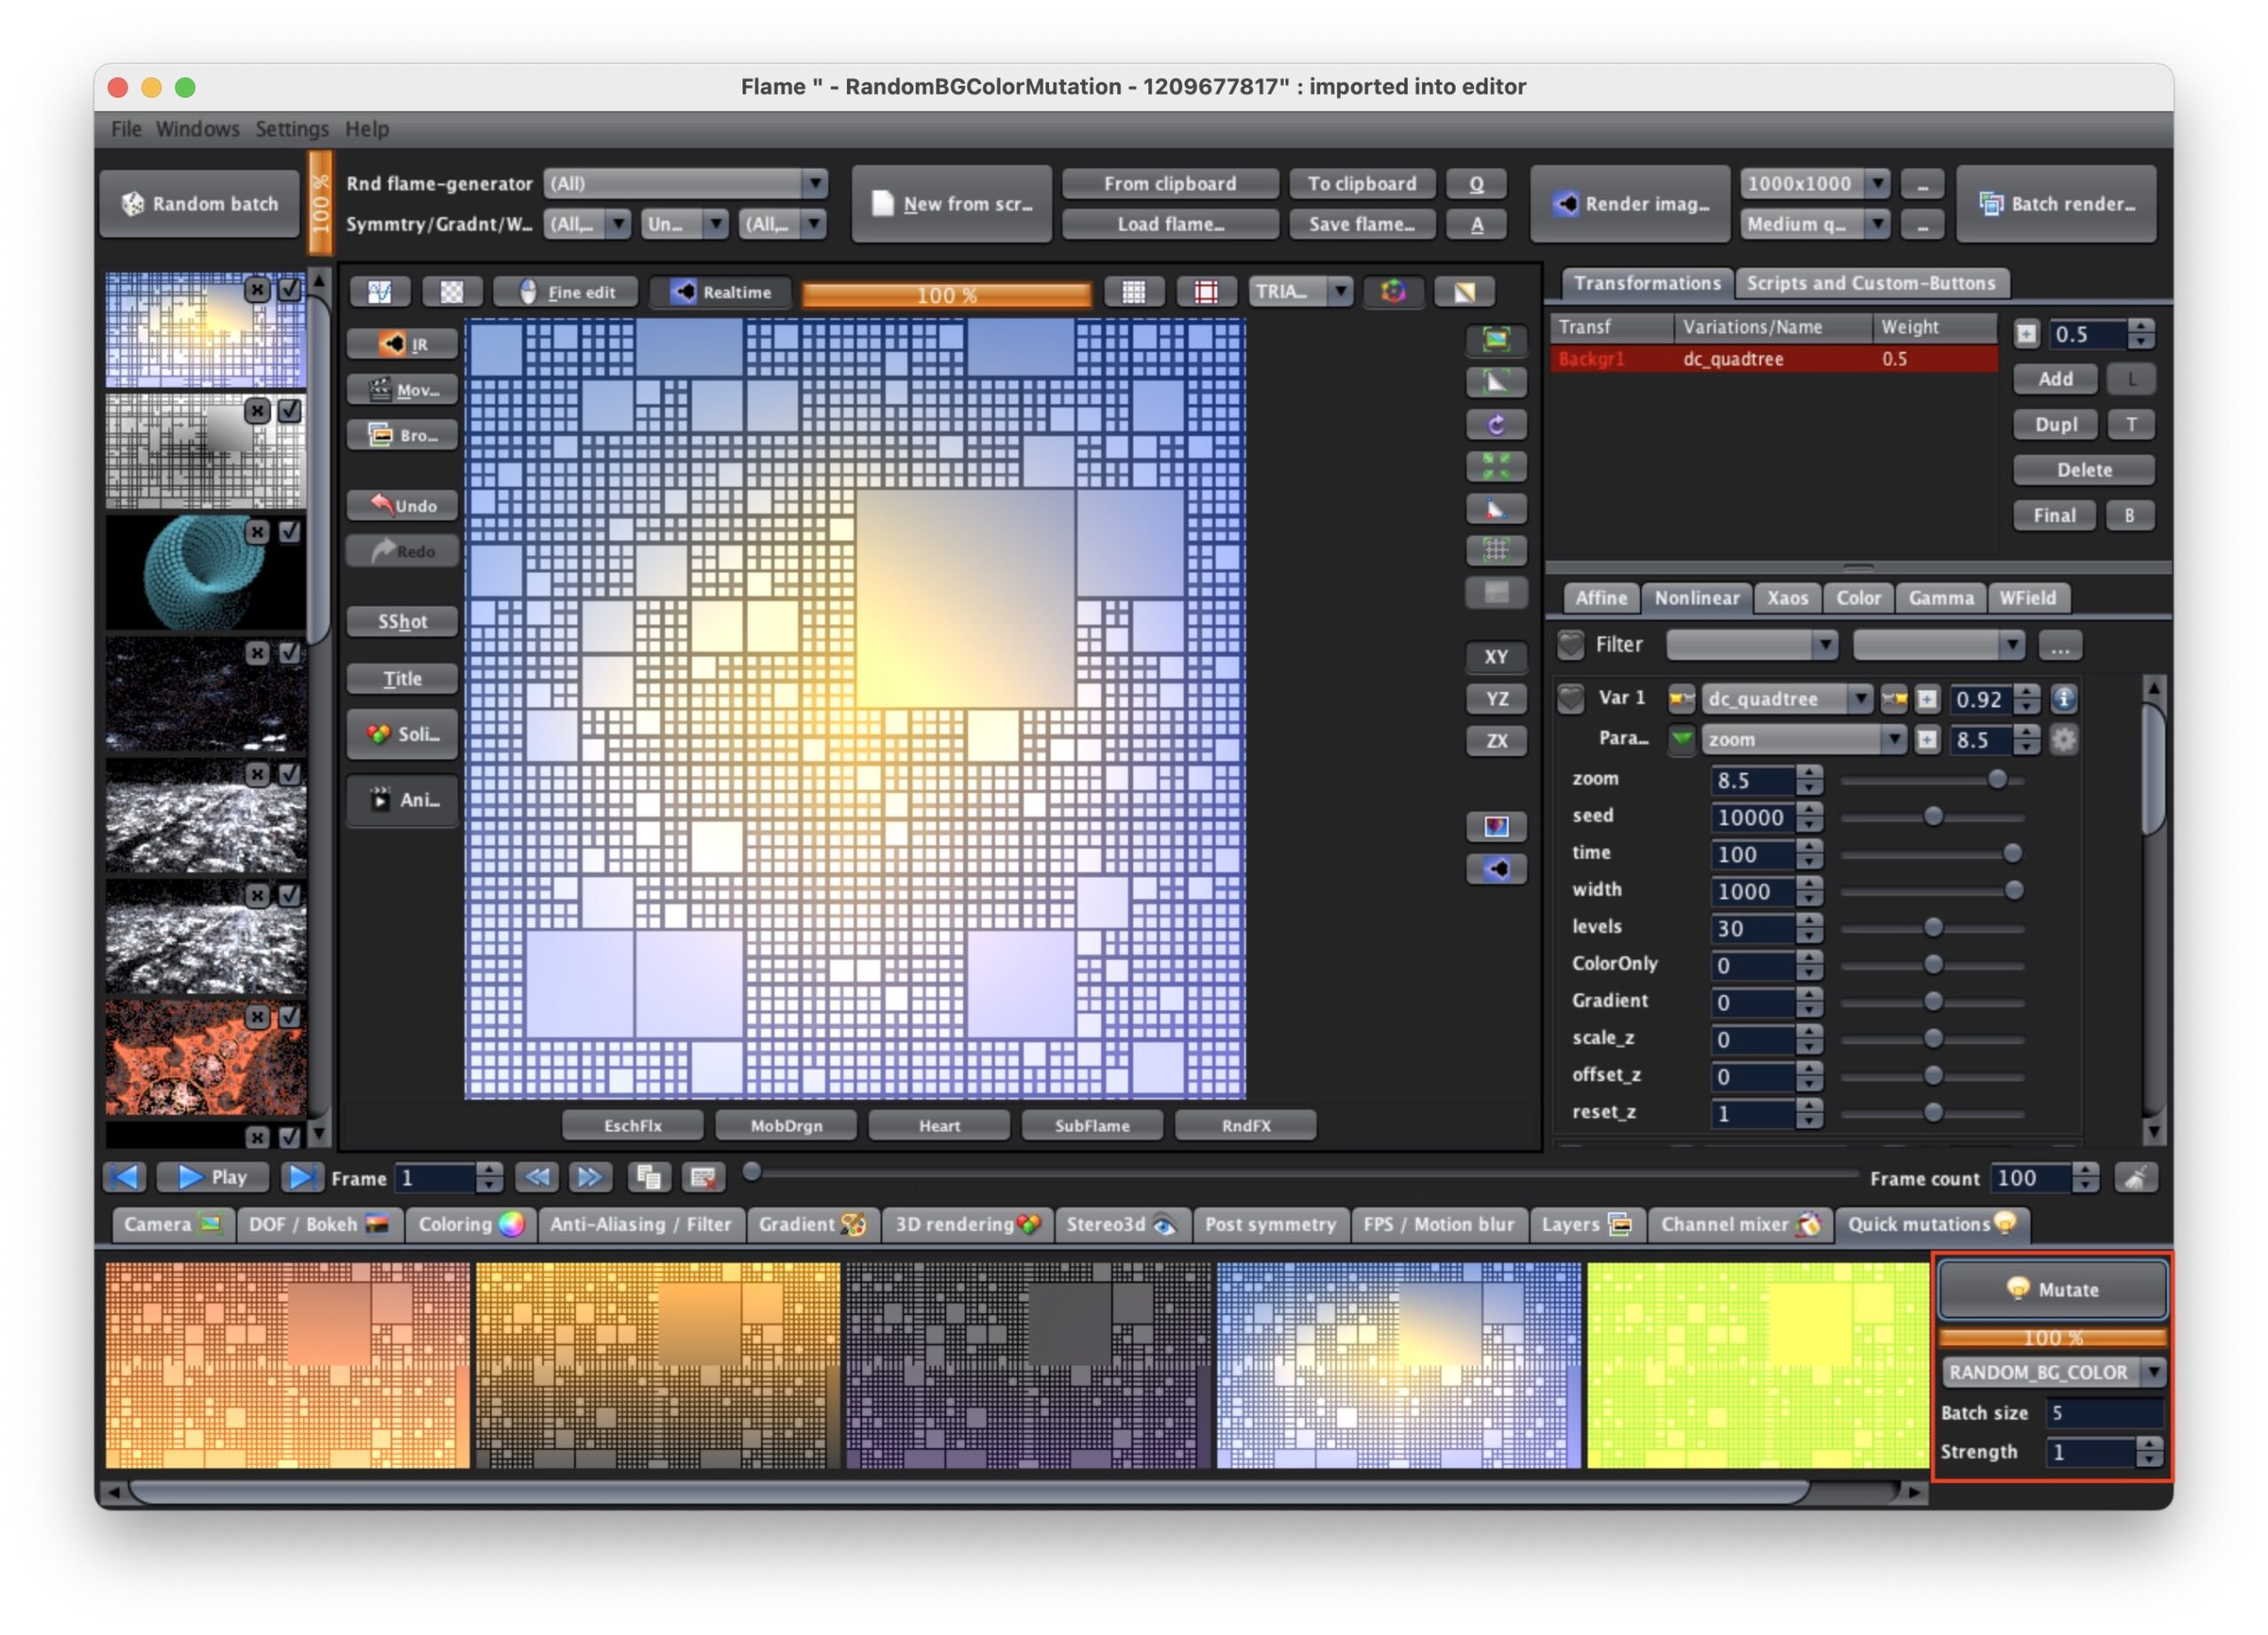Toggle the transparency checkerboard button

tap(452, 291)
